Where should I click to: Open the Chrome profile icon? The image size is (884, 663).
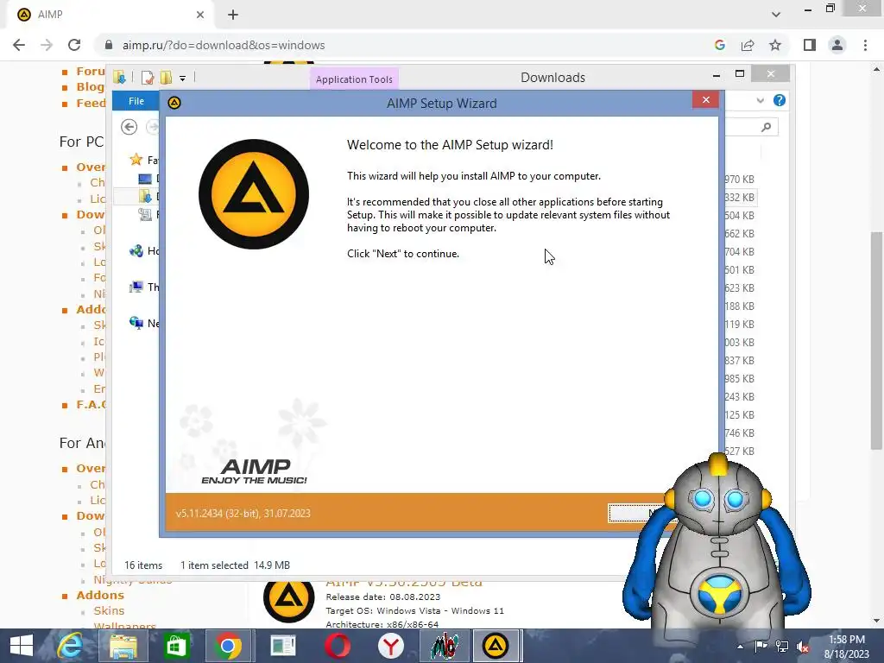[837, 45]
